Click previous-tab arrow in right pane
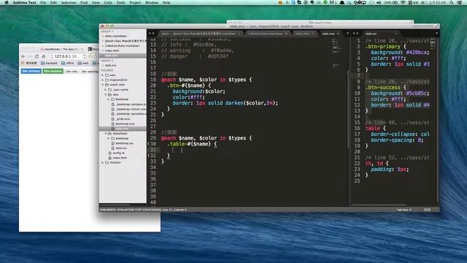This screenshot has height=263, width=467. point(354,34)
